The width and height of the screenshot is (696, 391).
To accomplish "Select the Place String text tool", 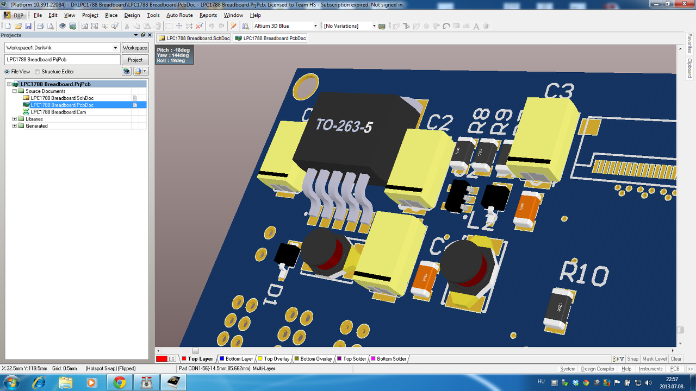I will (476, 26).
